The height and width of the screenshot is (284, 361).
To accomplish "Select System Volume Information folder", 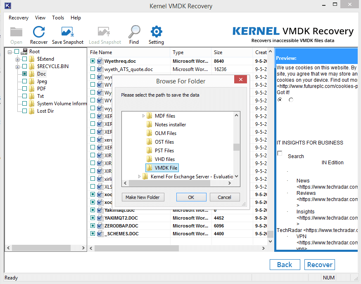I will pos(62,104).
